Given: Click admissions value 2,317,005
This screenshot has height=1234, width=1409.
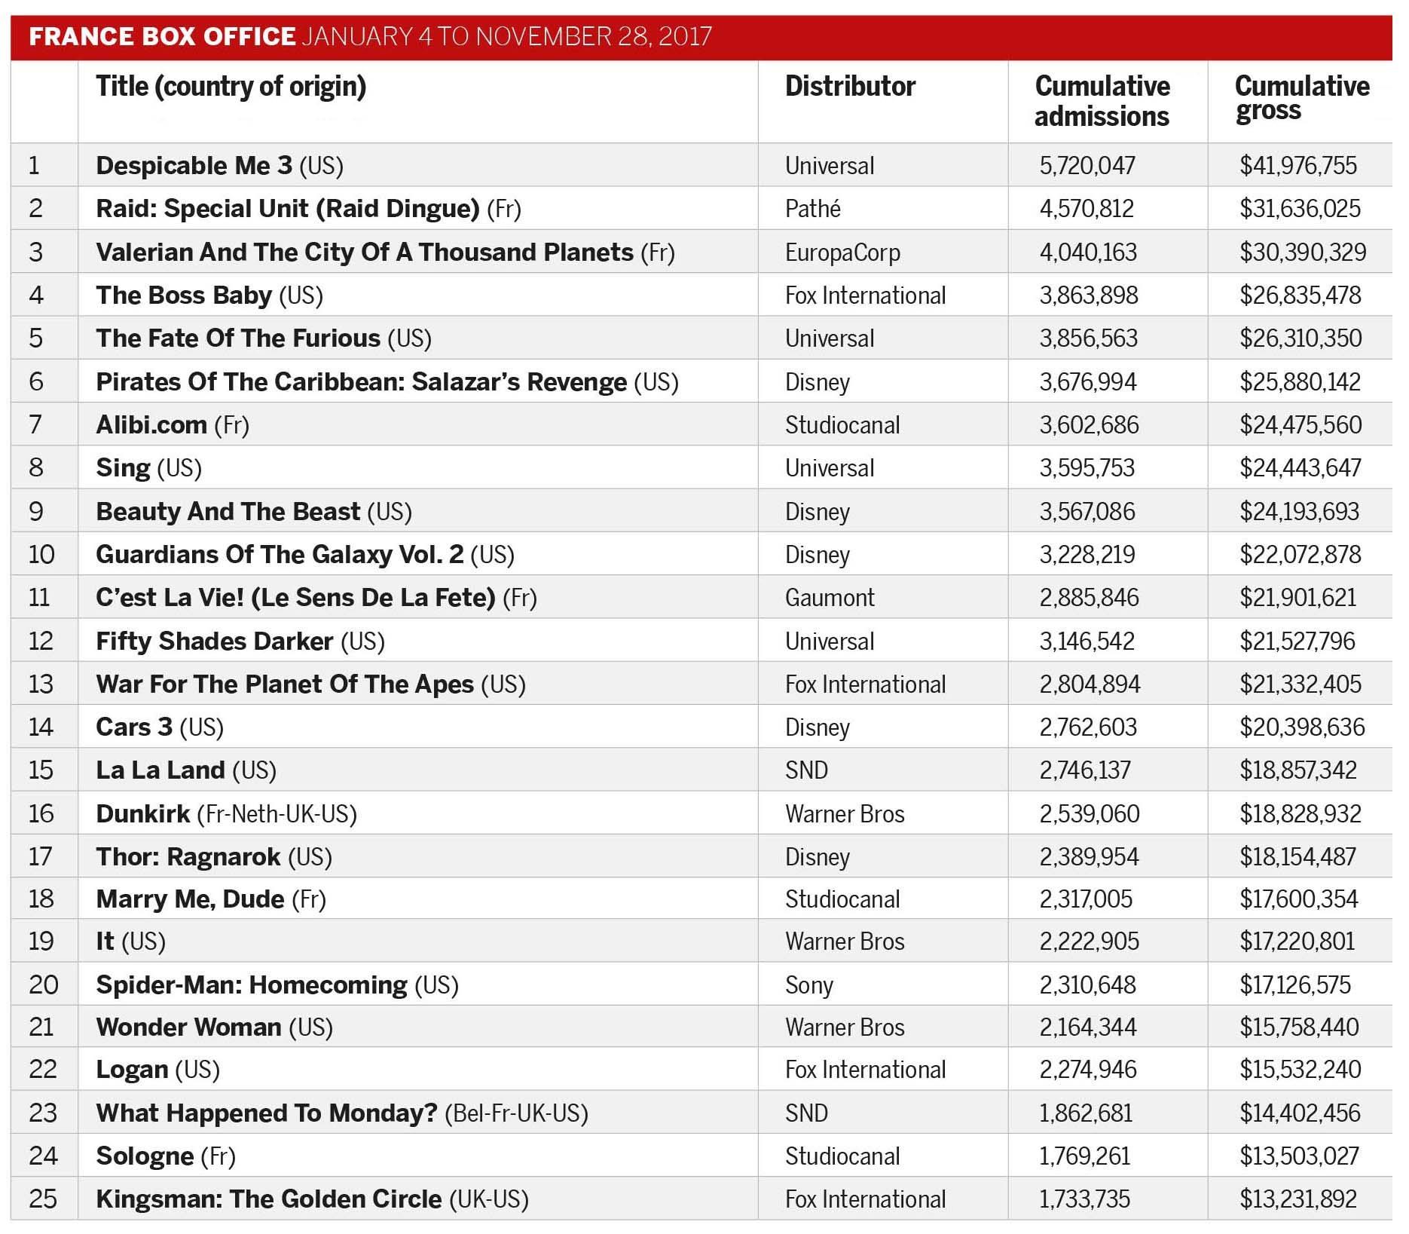Looking at the screenshot, I should click(1086, 899).
